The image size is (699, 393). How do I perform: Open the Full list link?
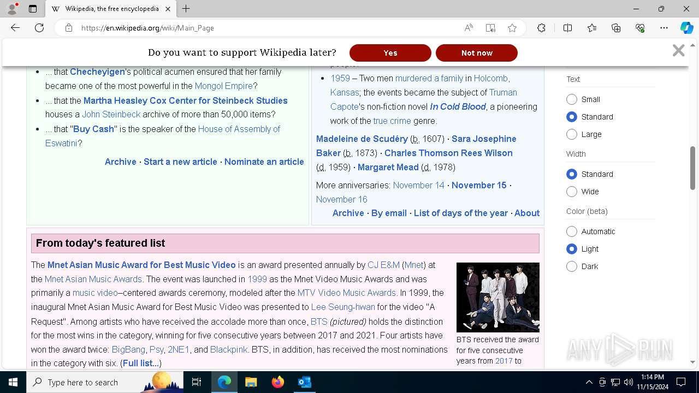tap(141, 363)
